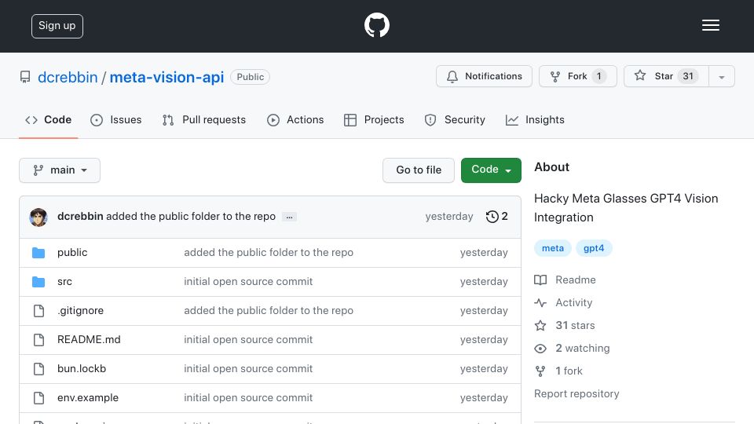The height and width of the screenshot is (424, 754).
Task: Open dcrebbin's avatar in latest commit
Action: 38,217
